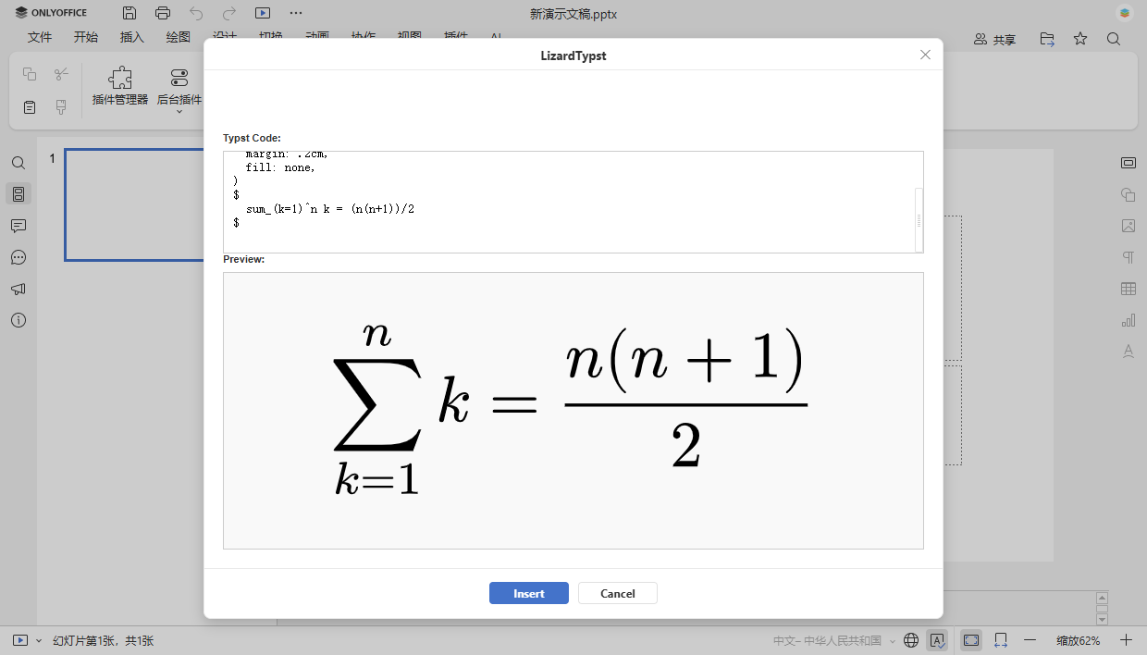Open the Image settings panel
This screenshot has width=1147, height=655.
pyautogui.click(x=1128, y=226)
